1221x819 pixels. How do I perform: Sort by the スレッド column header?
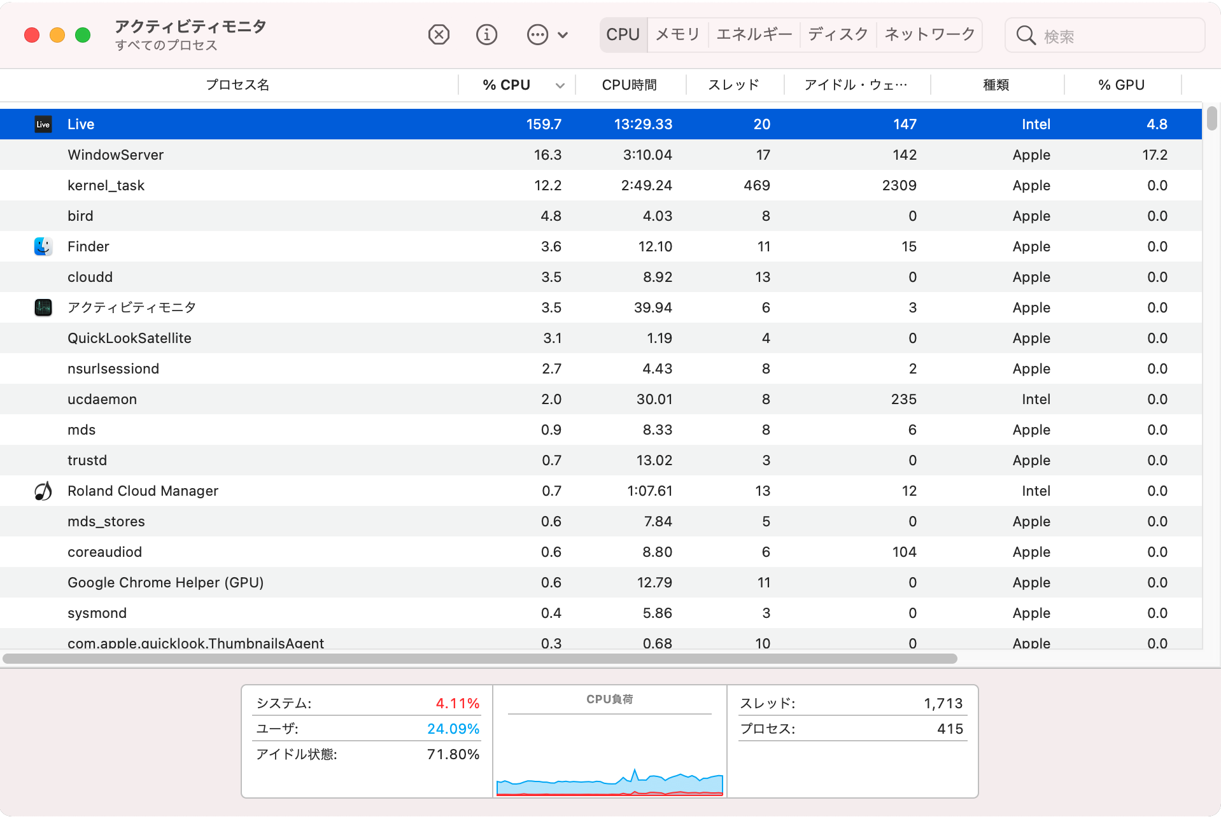tap(734, 85)
